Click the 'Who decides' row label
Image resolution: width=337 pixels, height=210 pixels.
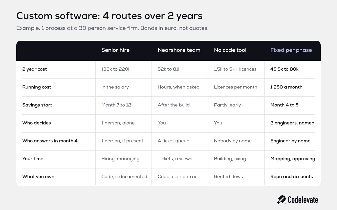[x=37, y=123]
